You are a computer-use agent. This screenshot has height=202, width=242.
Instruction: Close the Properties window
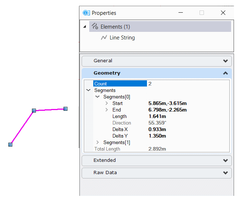tap(223, 13)
